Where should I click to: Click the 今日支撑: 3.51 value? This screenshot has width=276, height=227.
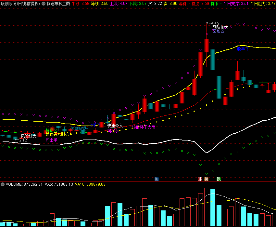[x=236, y=4]
